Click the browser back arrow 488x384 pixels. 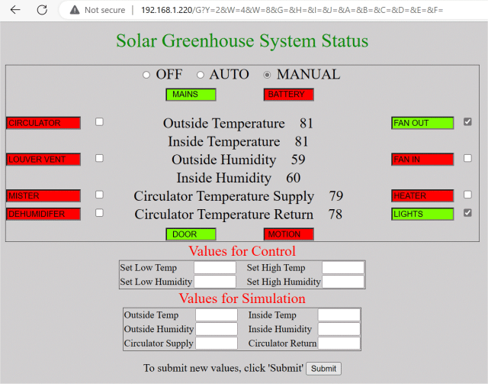coord(16,10)
